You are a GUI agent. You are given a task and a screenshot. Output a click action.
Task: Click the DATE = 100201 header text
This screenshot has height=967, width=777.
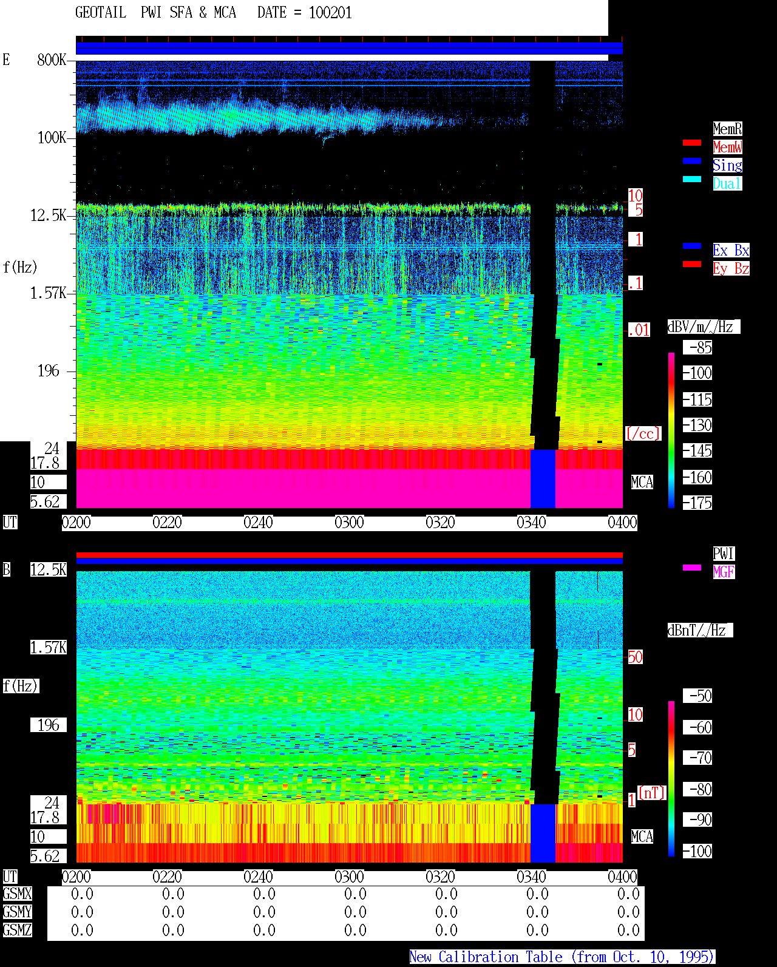click(305, 13)
